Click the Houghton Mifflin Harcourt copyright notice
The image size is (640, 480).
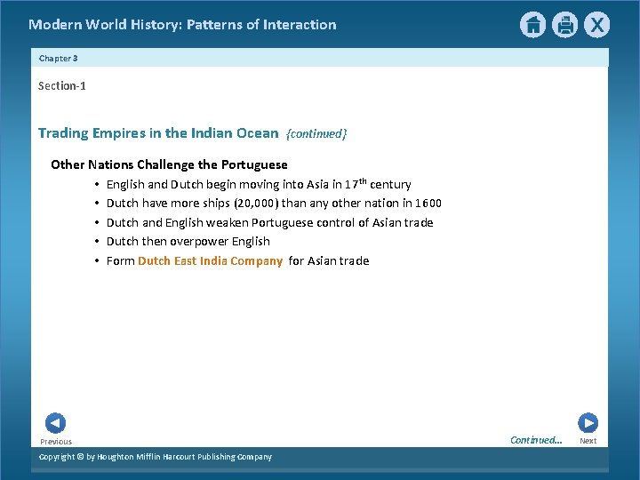[156, 457]
